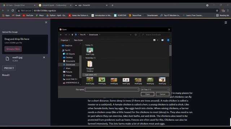The image size is (231, 129).
Task: Select Local Disk (C:) in tree
Action: coord(70,79)
